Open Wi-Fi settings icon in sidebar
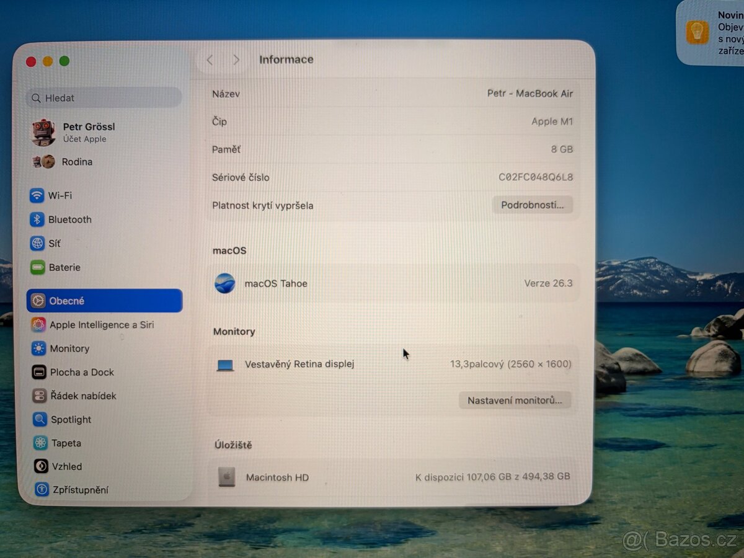 pyautogui.click(x=37, y=195)
